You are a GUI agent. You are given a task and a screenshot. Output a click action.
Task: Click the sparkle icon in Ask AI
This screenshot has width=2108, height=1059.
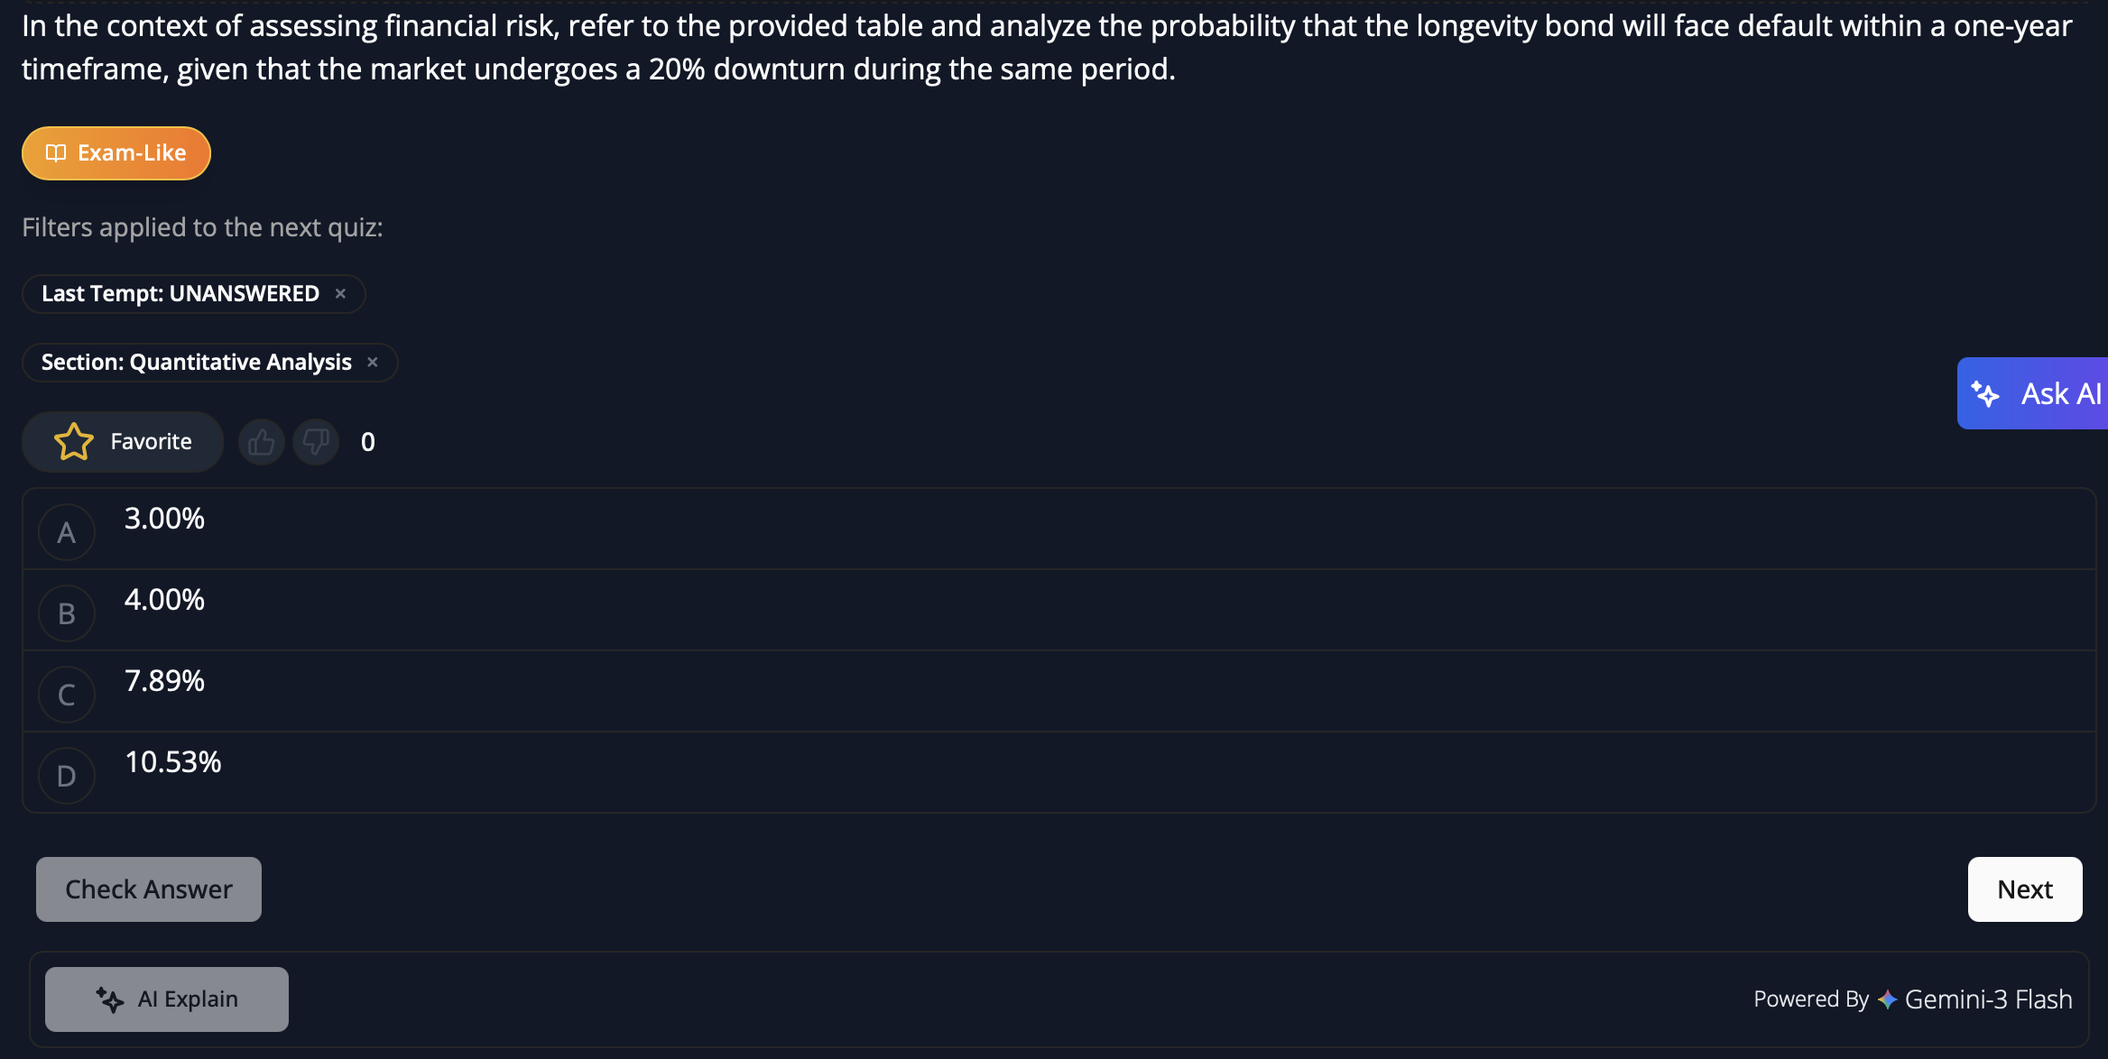tap(1985, 394)
